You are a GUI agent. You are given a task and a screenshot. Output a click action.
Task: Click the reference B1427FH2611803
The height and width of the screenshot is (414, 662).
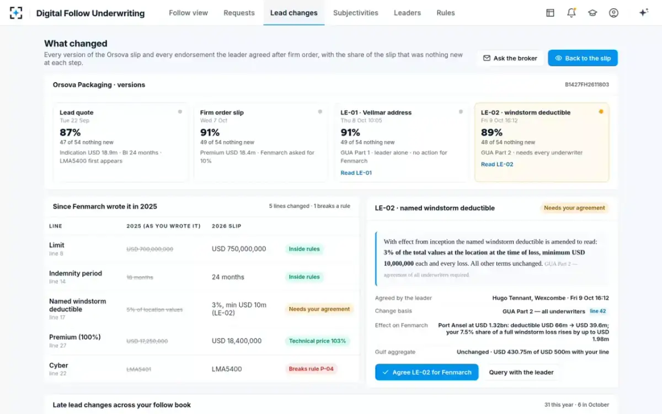[587, 85]
